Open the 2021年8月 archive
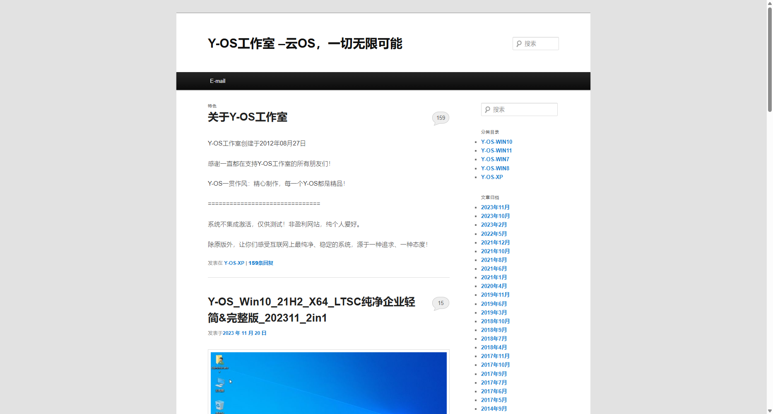 pos(494,260)
